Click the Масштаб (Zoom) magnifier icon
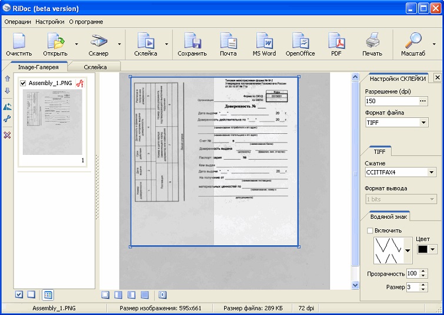 pyautogui.click(x=413, y=40)
